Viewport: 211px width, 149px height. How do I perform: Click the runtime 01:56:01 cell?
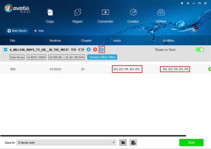(55, 69)
